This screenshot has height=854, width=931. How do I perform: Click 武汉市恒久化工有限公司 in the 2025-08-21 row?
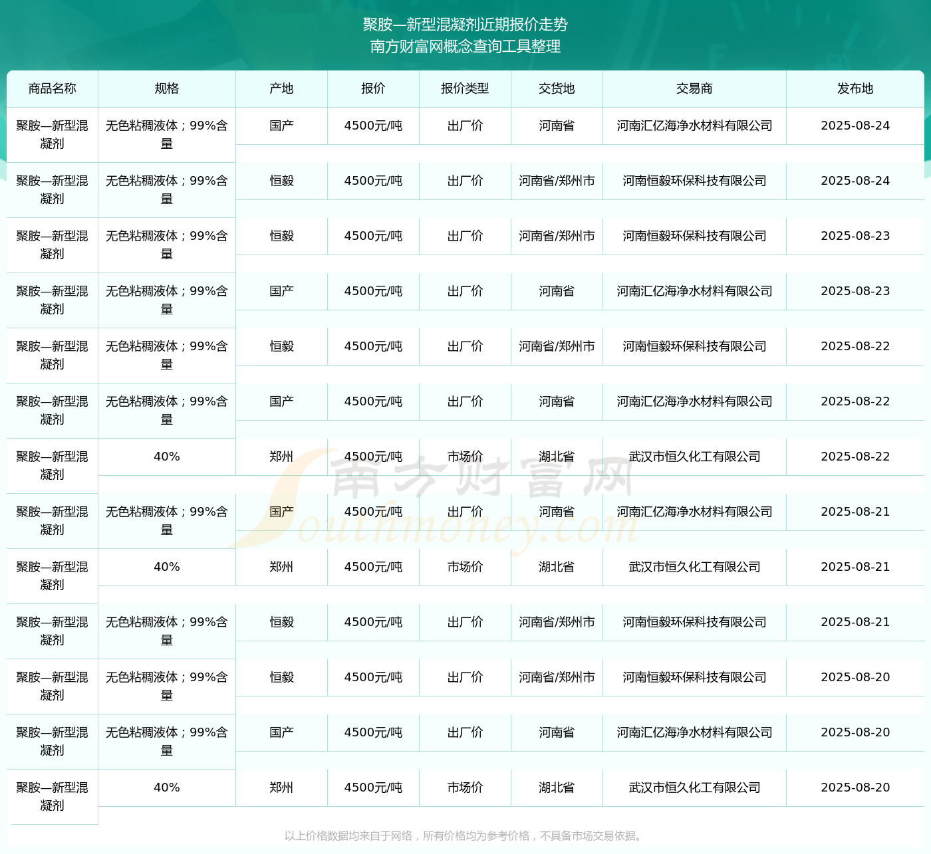[x=694, y=567]
